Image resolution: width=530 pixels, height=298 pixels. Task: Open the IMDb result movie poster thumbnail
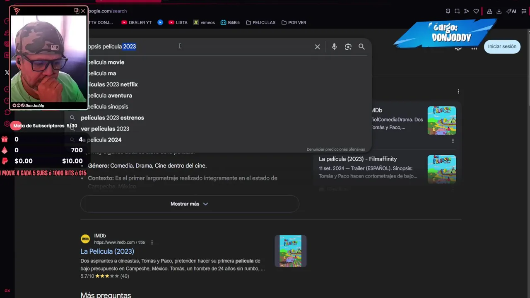tap(290, 251)
